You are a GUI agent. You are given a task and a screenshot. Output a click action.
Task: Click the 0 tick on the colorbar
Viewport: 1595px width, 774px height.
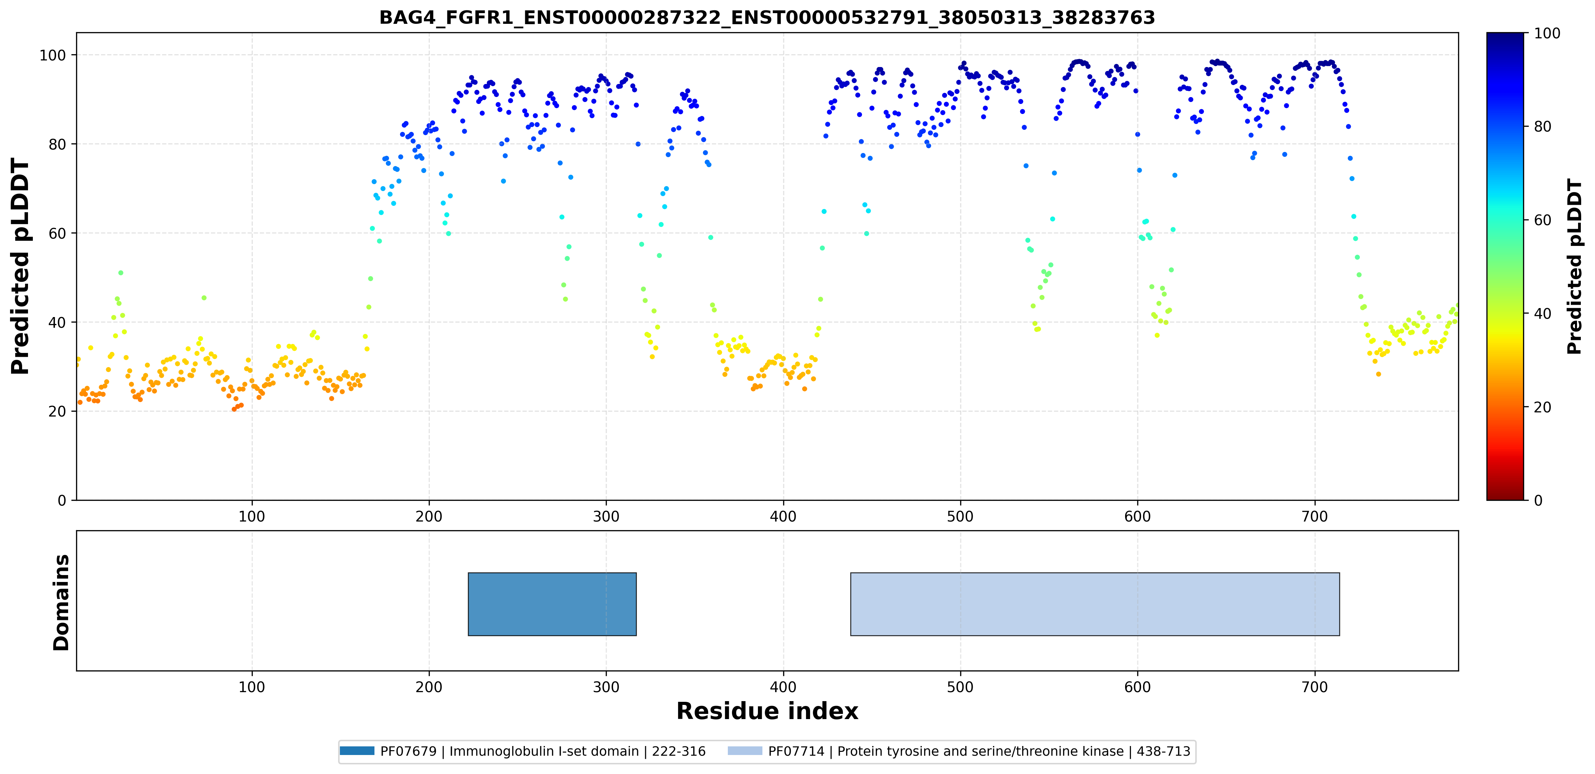(x=1538, y=500)
